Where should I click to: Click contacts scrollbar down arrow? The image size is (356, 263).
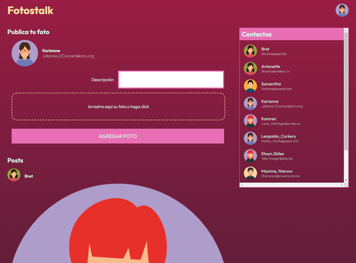[346, 180]
